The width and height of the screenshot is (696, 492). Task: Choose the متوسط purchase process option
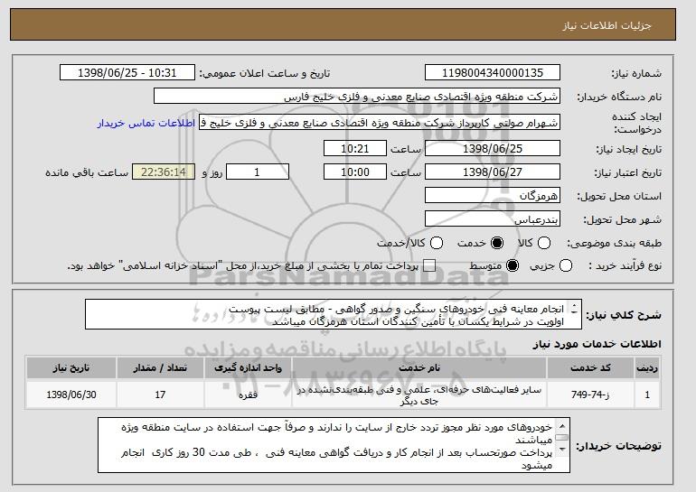coord(513,266)
